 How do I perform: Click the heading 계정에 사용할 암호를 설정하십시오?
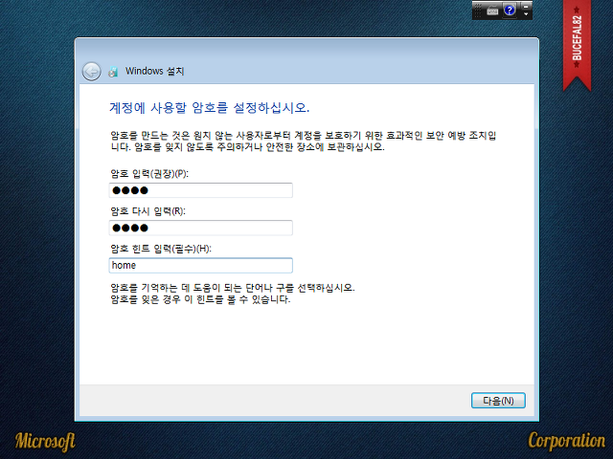(210, 108)
